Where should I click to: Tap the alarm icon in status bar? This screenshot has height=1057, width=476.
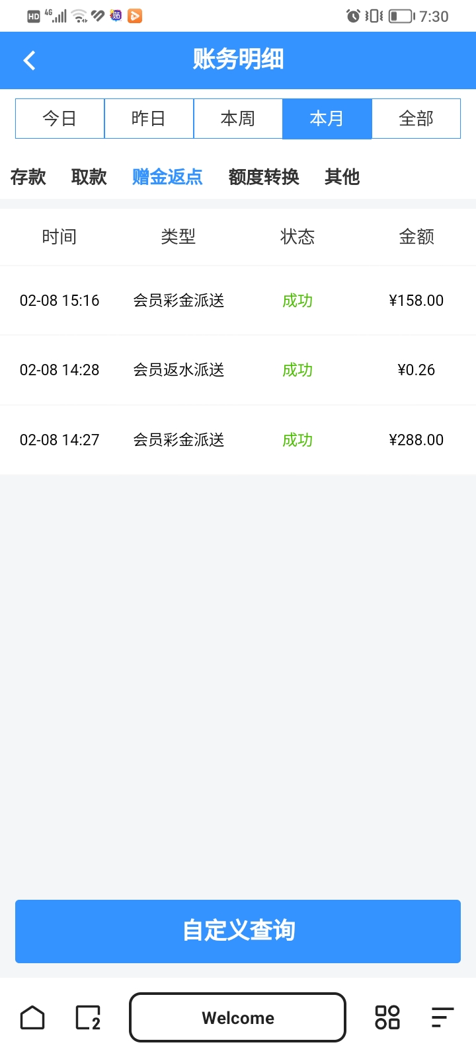pyautogui.click(x=353, y=16)
